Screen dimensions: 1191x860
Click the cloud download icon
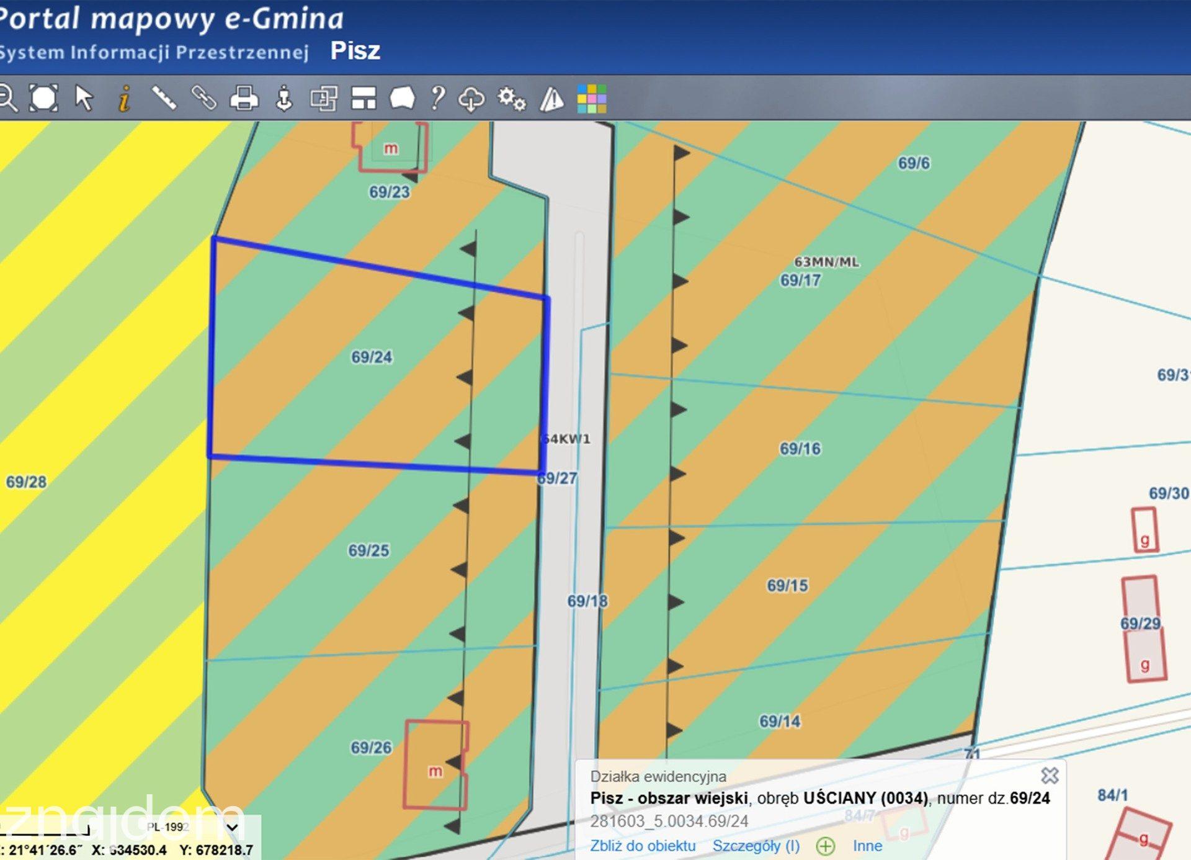pyautogui.click(x=471, y=98)
